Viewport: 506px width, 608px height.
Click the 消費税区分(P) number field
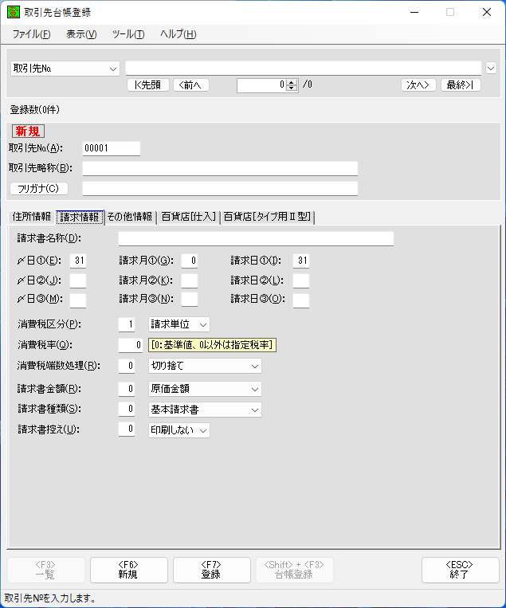coord(127,324)
